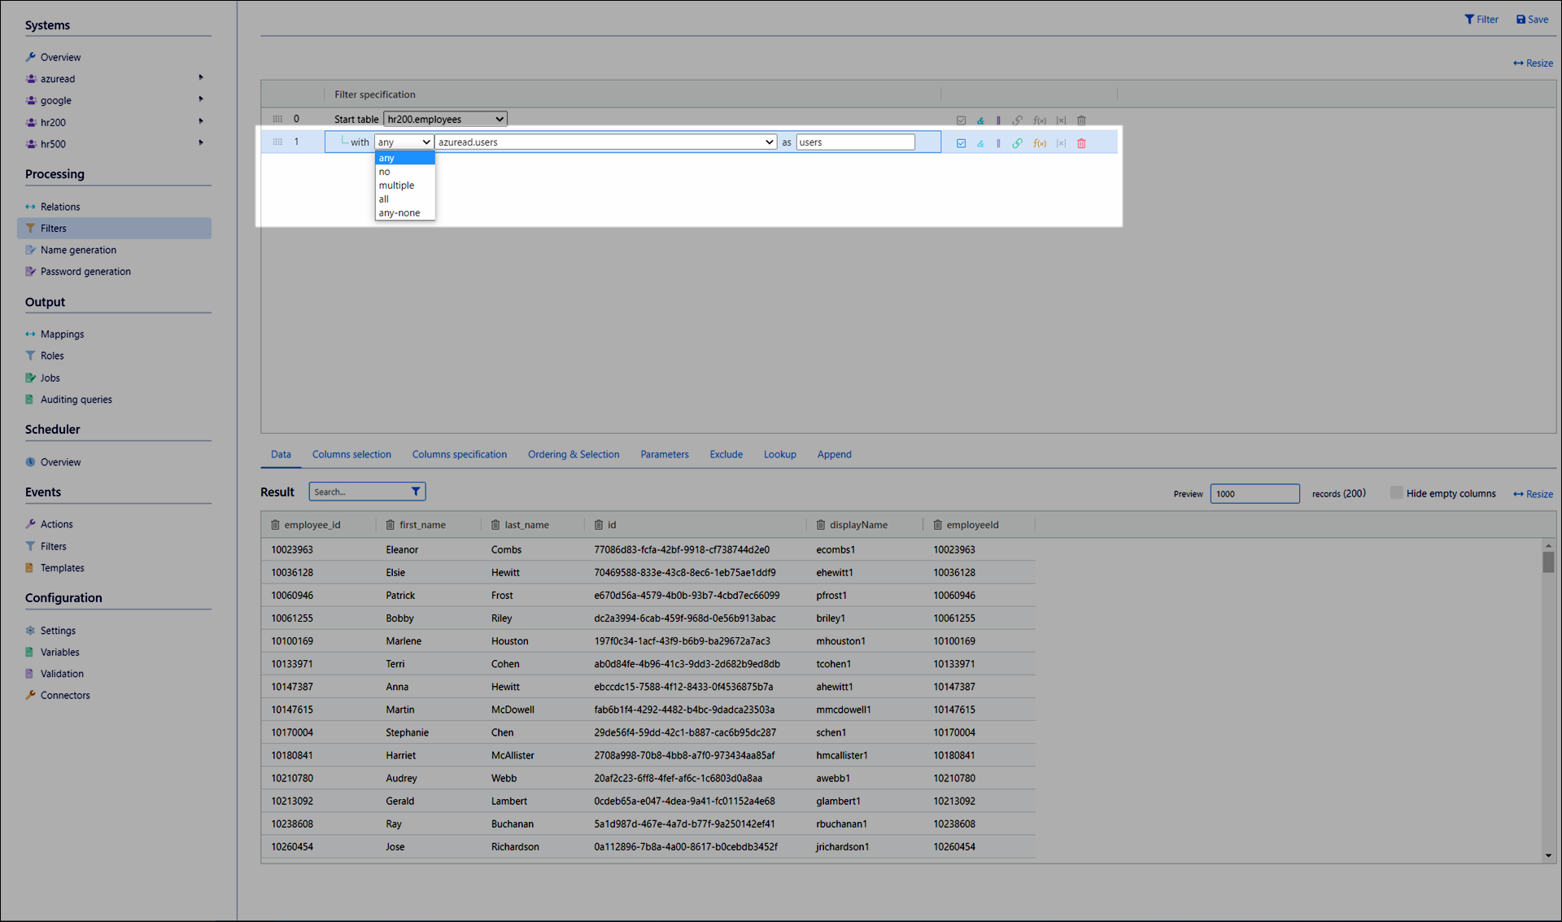Image resolution: width=1562 pixels, height=922 pixels.
Task: Toggle the checkbox icon on Start table row
Action: [x=961, y=120]
